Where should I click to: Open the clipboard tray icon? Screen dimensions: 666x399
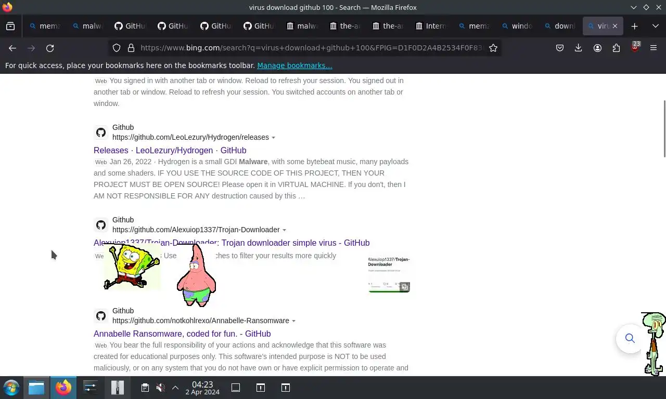coord(145,388)
